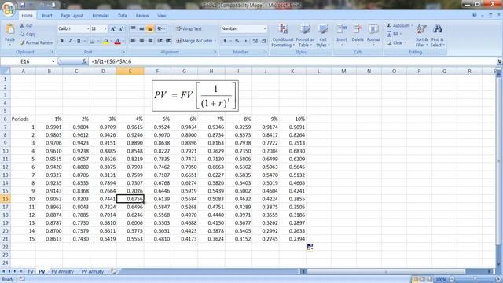
Task: Decrease font size with Shrink Font
Action: tap(121, 29)
